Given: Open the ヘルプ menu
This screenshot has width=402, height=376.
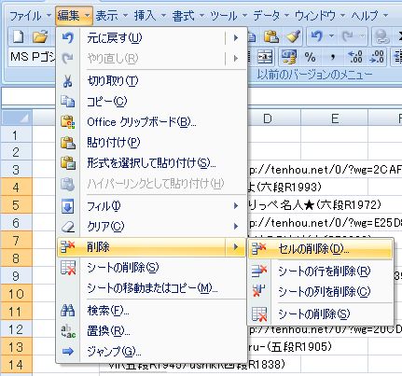Looking at the screenshot, I should tap(369, 16).
